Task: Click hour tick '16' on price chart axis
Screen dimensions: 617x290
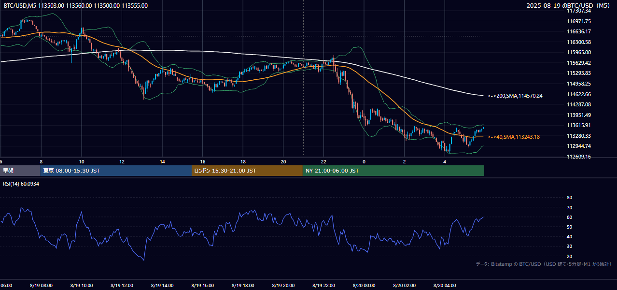Action: [202, 161]
